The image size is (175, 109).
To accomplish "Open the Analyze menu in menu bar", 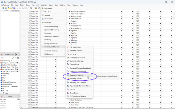I will coord(44,5).
